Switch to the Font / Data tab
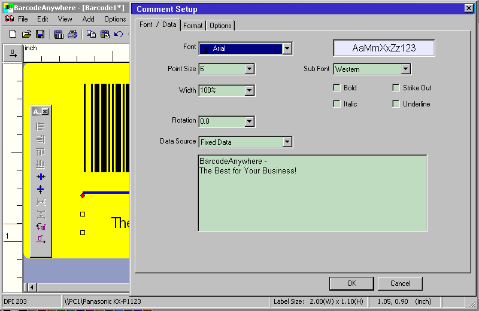 157,25
